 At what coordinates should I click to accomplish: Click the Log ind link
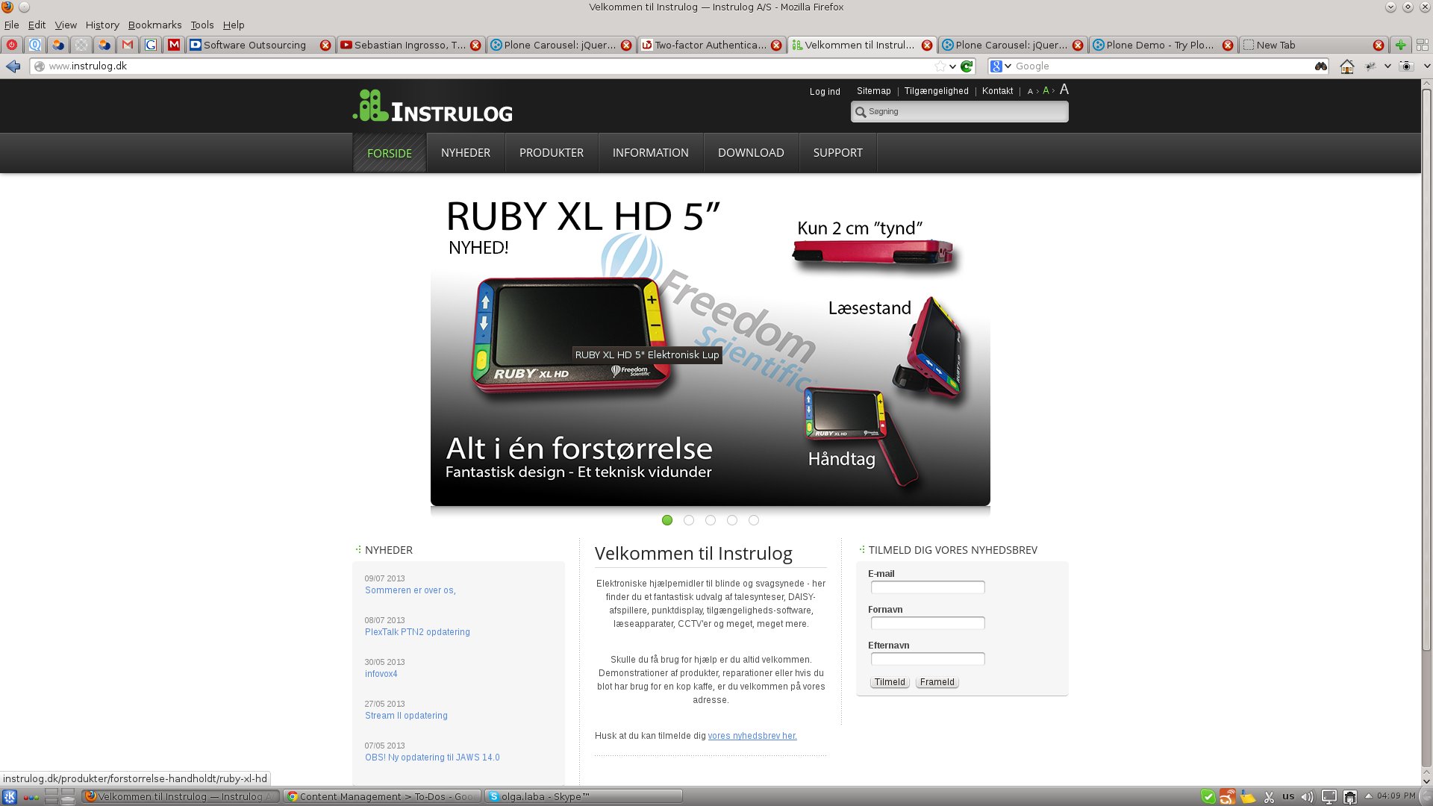(x=825, y=92)
